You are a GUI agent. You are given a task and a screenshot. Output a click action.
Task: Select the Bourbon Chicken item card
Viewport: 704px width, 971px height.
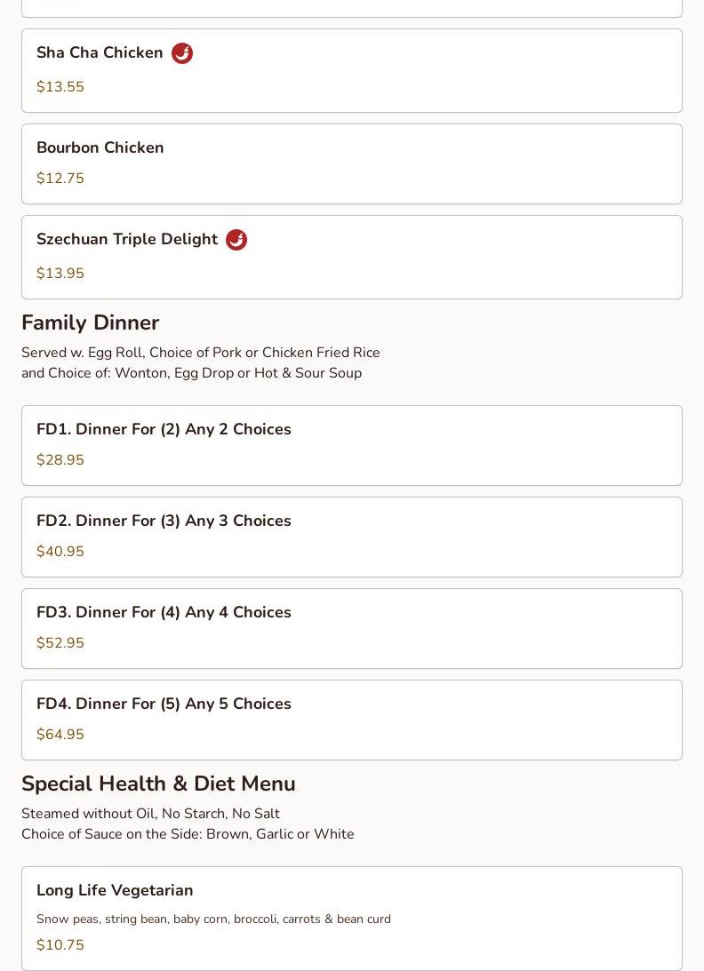(x=352, y=164)
